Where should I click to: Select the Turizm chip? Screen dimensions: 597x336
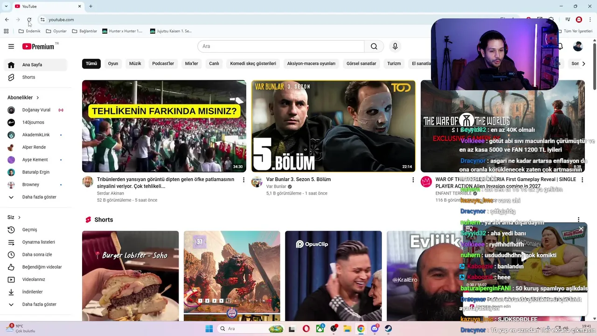click(x=394, y=63)
